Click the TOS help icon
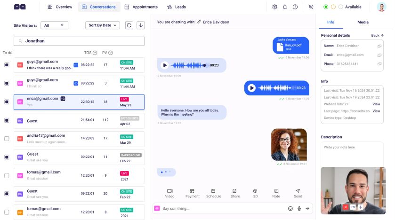Viewport: 395px width, 220px height. click(x=95, y=53)
